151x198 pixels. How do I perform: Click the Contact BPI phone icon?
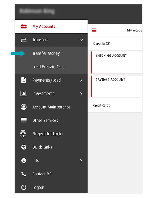pos(24,174)
